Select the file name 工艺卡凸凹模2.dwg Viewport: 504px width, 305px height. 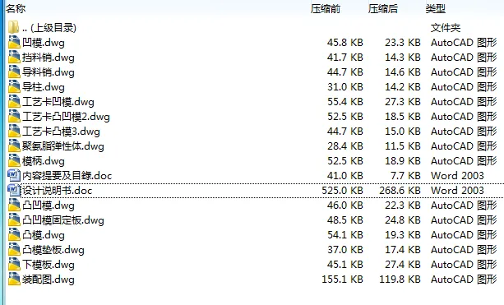[x=66, y=117]
